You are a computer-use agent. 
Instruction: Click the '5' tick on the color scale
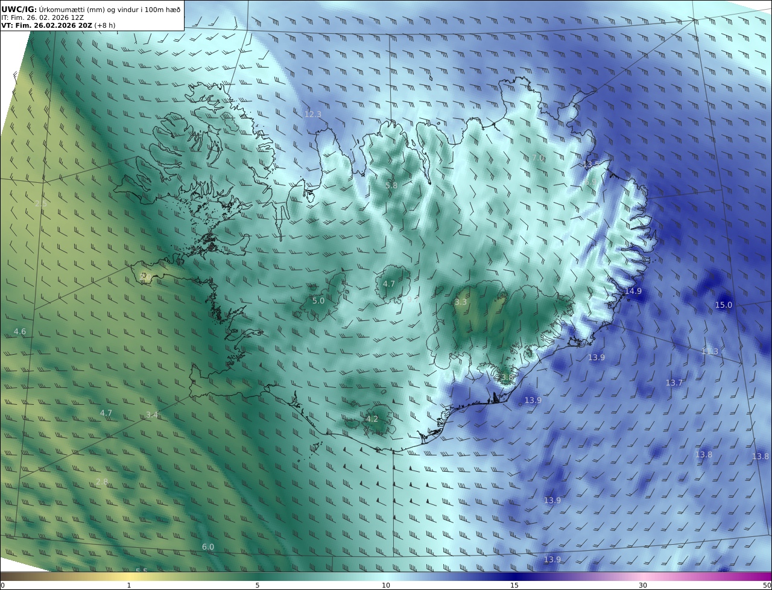point(258,585)
